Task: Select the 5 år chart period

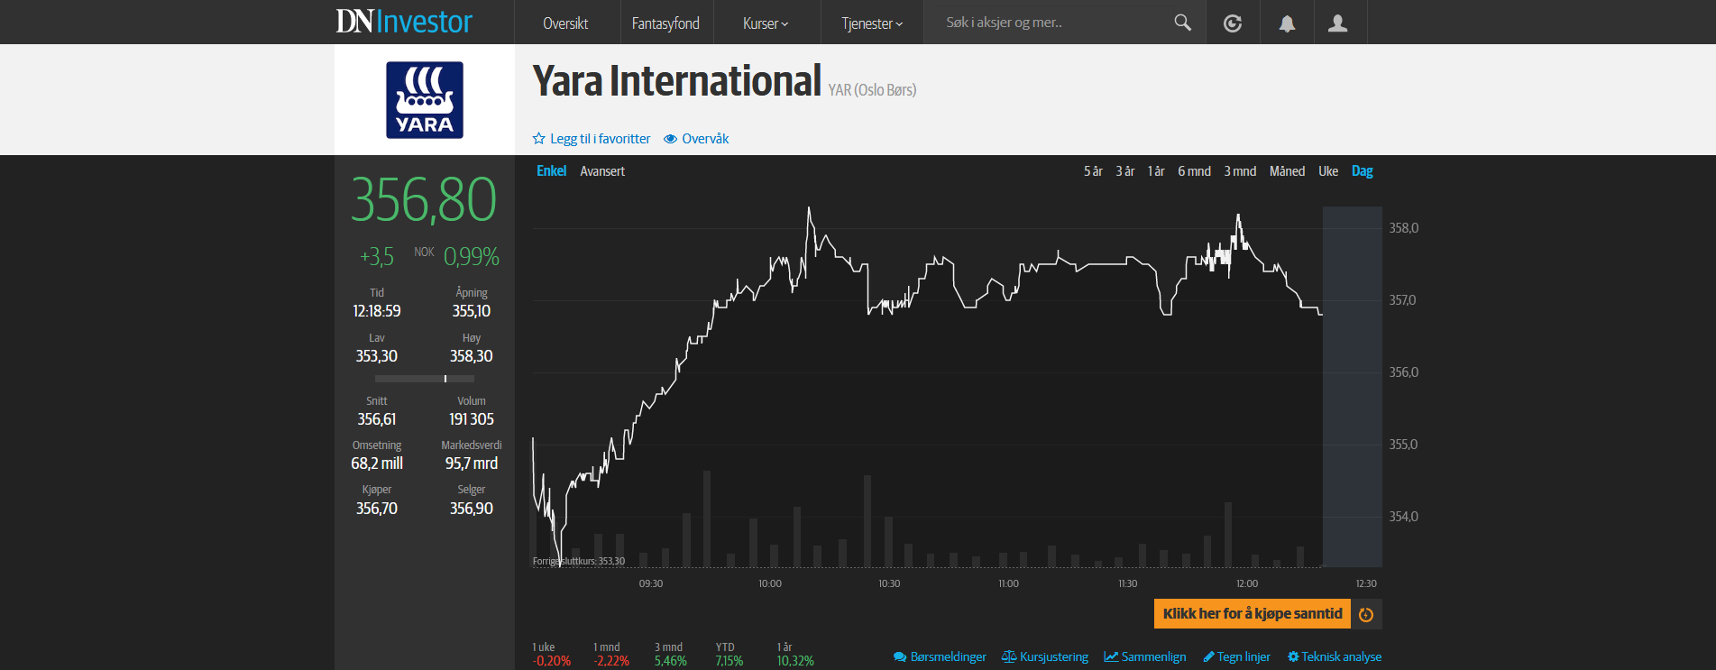Action: pos(1093,170)
